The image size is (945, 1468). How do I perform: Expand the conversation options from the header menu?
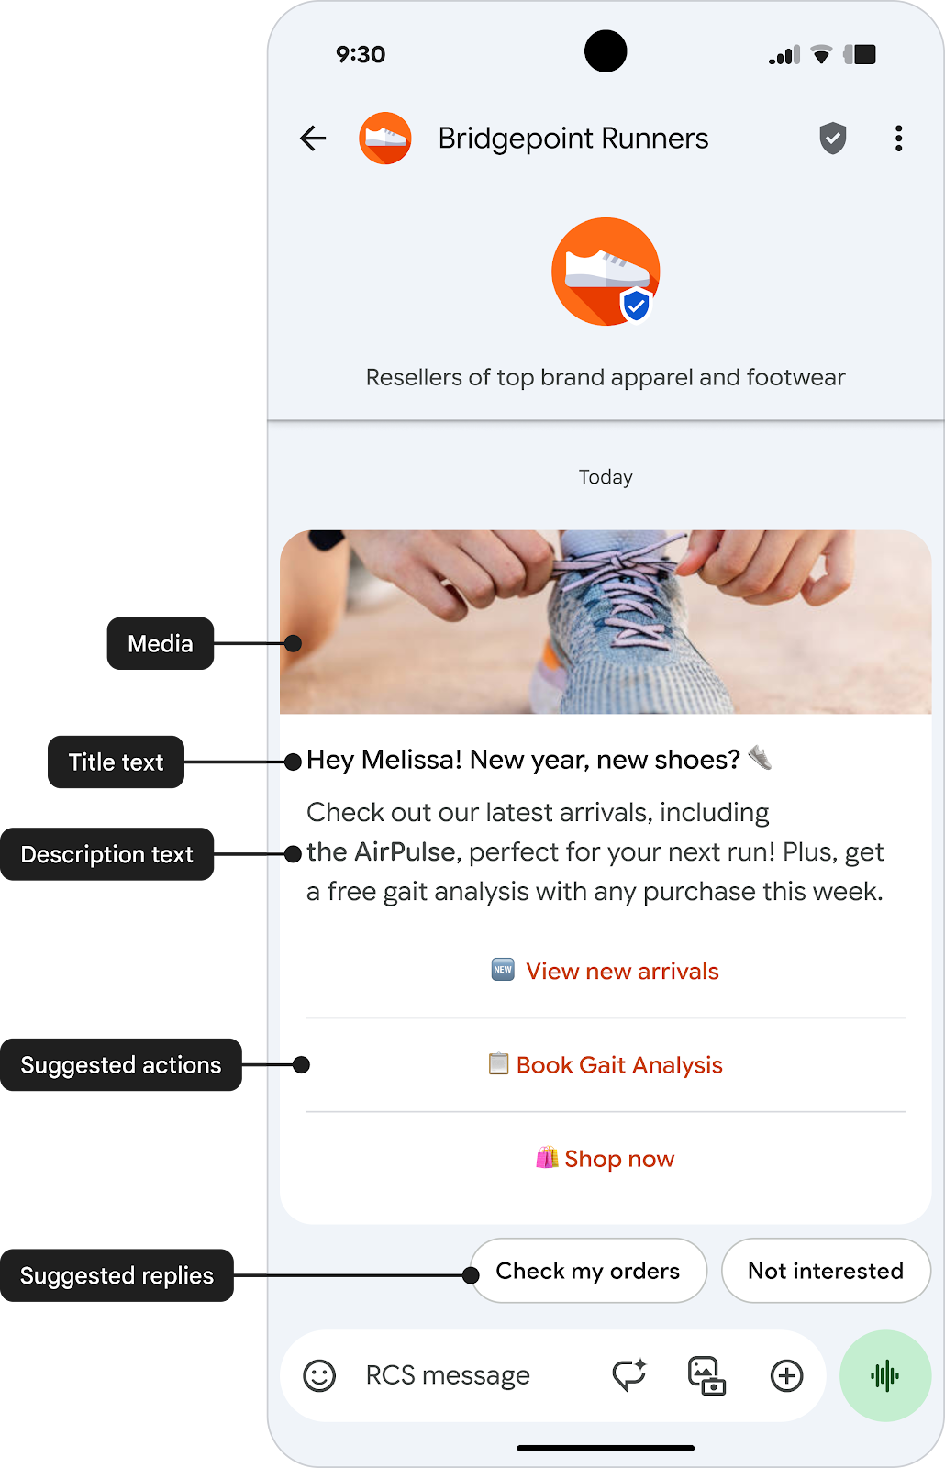click(x=898, y=138)
